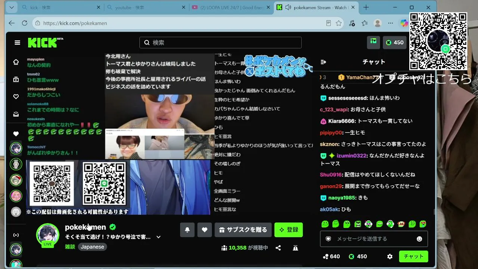The height and width of the screenshot is (269, 478).
Task: Open the Copilot icon in browser toolbar
Action: [x=404, y=23]
